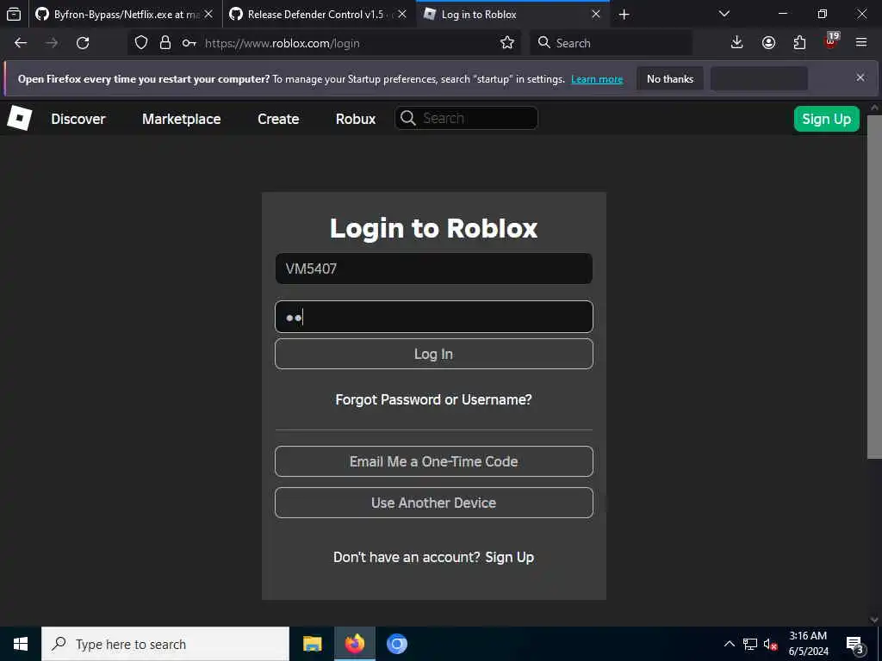Click Windows taskbar search box
Screen dimensions: 882x661
tap(165, 644)
